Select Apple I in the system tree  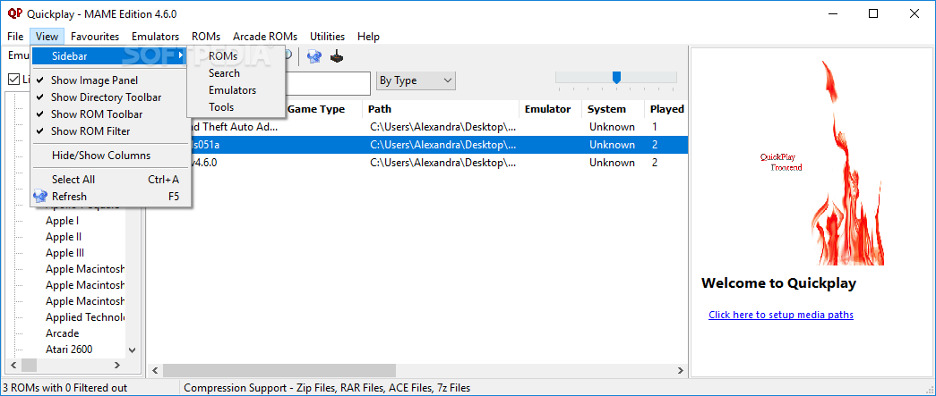tap(62, 221)
